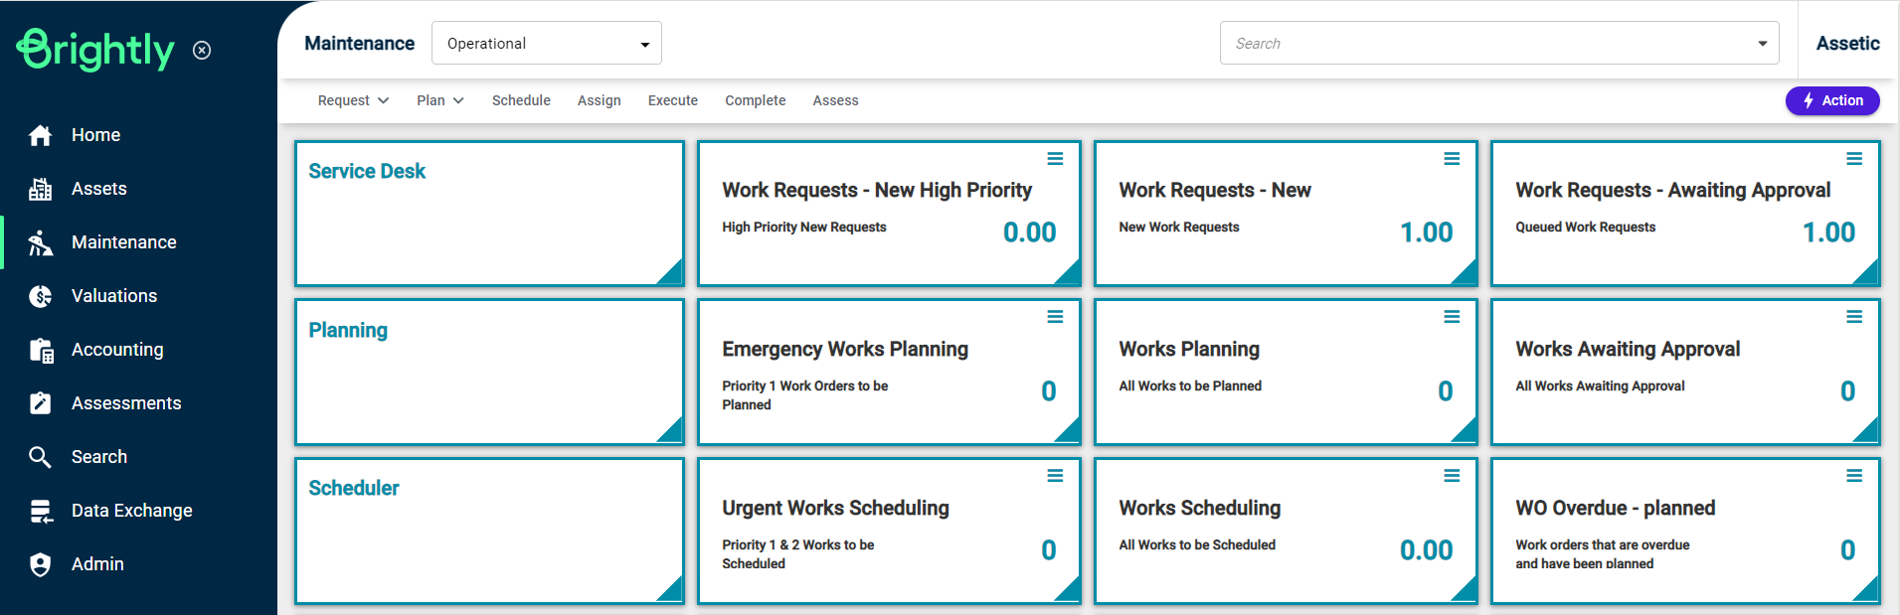Open menu on Emergency Works Planning tile
1900x615 pixels.
pyautogui.click(x=1055, y=317)
